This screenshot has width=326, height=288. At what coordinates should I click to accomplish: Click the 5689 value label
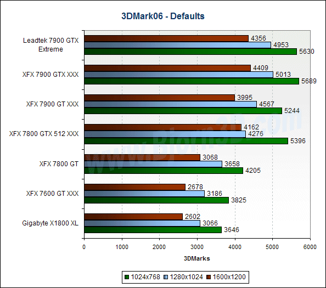309,81
